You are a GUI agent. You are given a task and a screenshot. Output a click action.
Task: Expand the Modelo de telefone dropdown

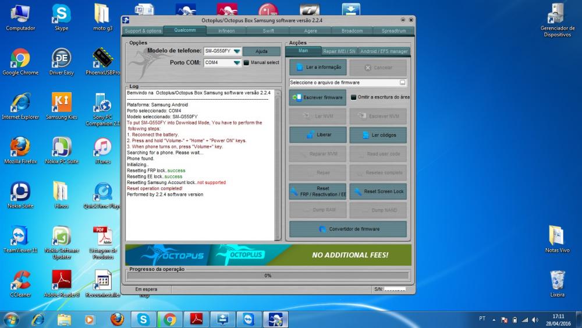236,51
